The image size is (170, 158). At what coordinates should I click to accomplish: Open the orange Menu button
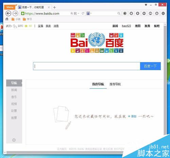10,7
